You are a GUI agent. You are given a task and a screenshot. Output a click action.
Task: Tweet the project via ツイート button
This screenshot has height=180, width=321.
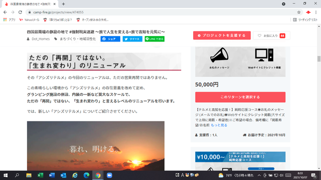tap(132, 39)
